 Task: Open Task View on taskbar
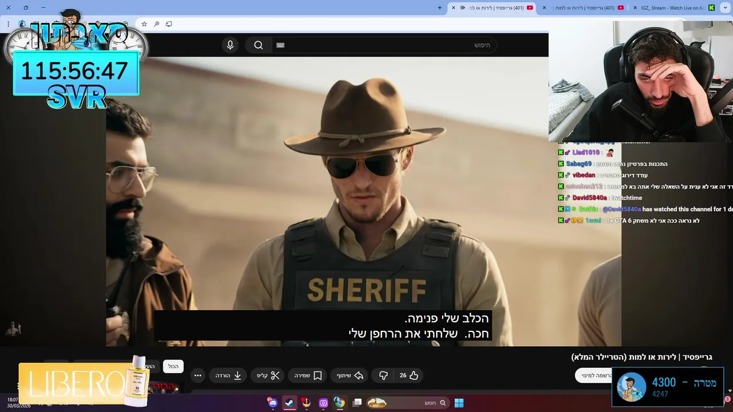(x=357, y=403)
